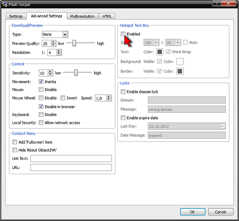
Task: Increase Preview Quality with up arrow
Action: coord(53,42)
